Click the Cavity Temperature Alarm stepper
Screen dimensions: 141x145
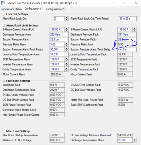[x=66, y=70]
